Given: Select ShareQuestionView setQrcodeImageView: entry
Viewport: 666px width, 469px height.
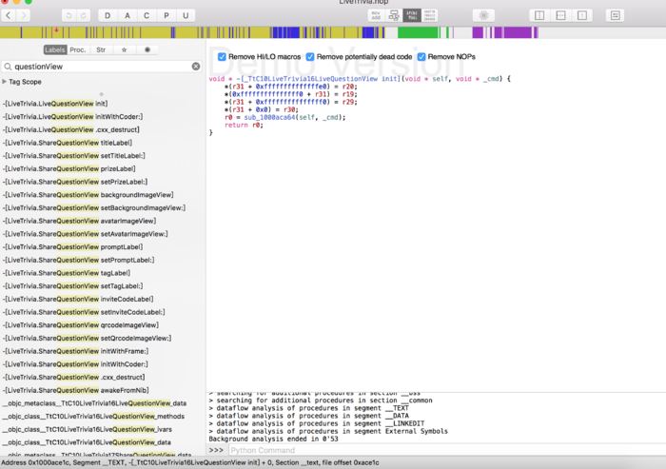Looking at the screenshot, I should (88, 338).
